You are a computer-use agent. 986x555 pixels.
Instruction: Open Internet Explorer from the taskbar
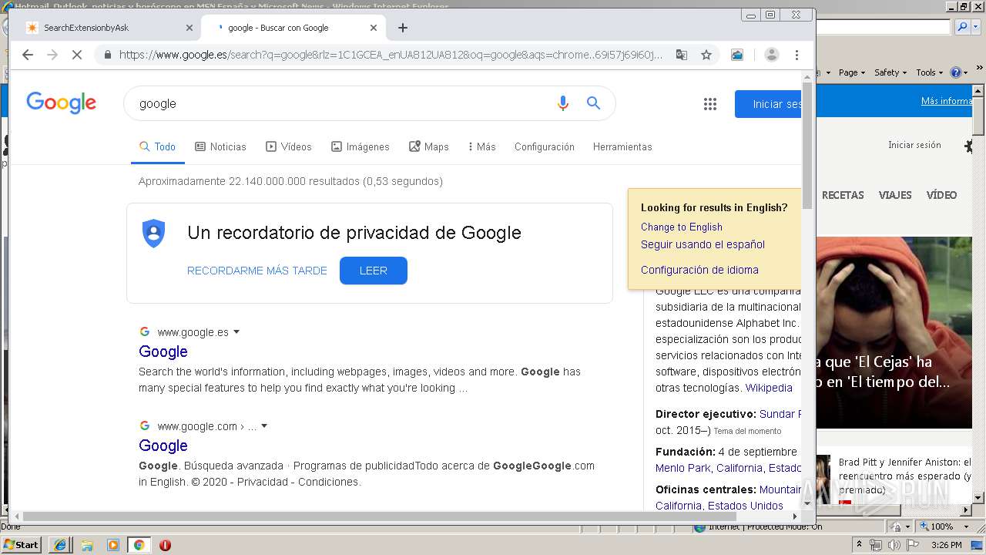pyautogui.click(x=60, y=545)
